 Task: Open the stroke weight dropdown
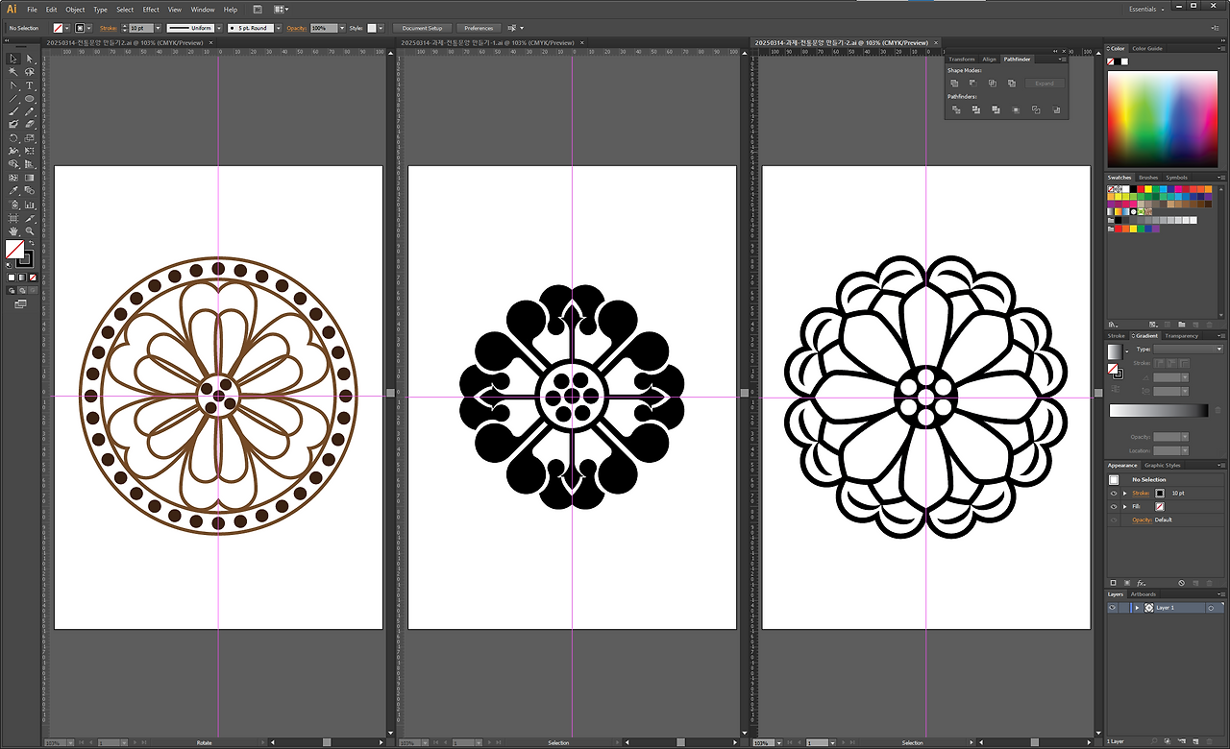tap(159, 28)
